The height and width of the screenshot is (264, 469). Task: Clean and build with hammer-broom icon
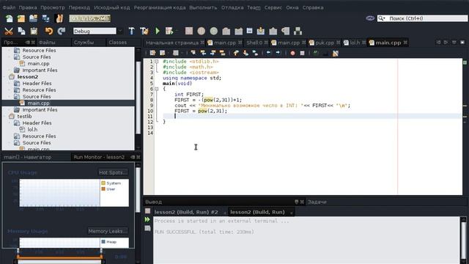[144, 31]
